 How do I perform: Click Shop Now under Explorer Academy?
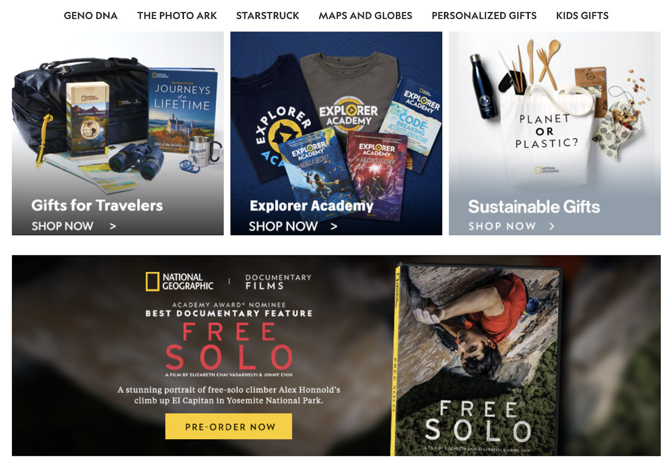click(283, 226)
